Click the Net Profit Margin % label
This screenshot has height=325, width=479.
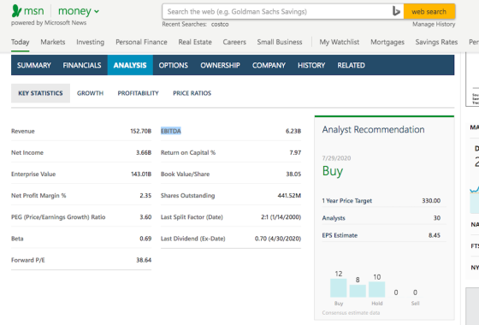(38, 196)
